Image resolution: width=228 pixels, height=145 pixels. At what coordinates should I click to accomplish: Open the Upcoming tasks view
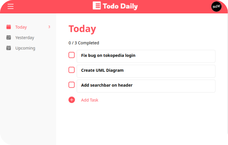[x=25, y=48]
